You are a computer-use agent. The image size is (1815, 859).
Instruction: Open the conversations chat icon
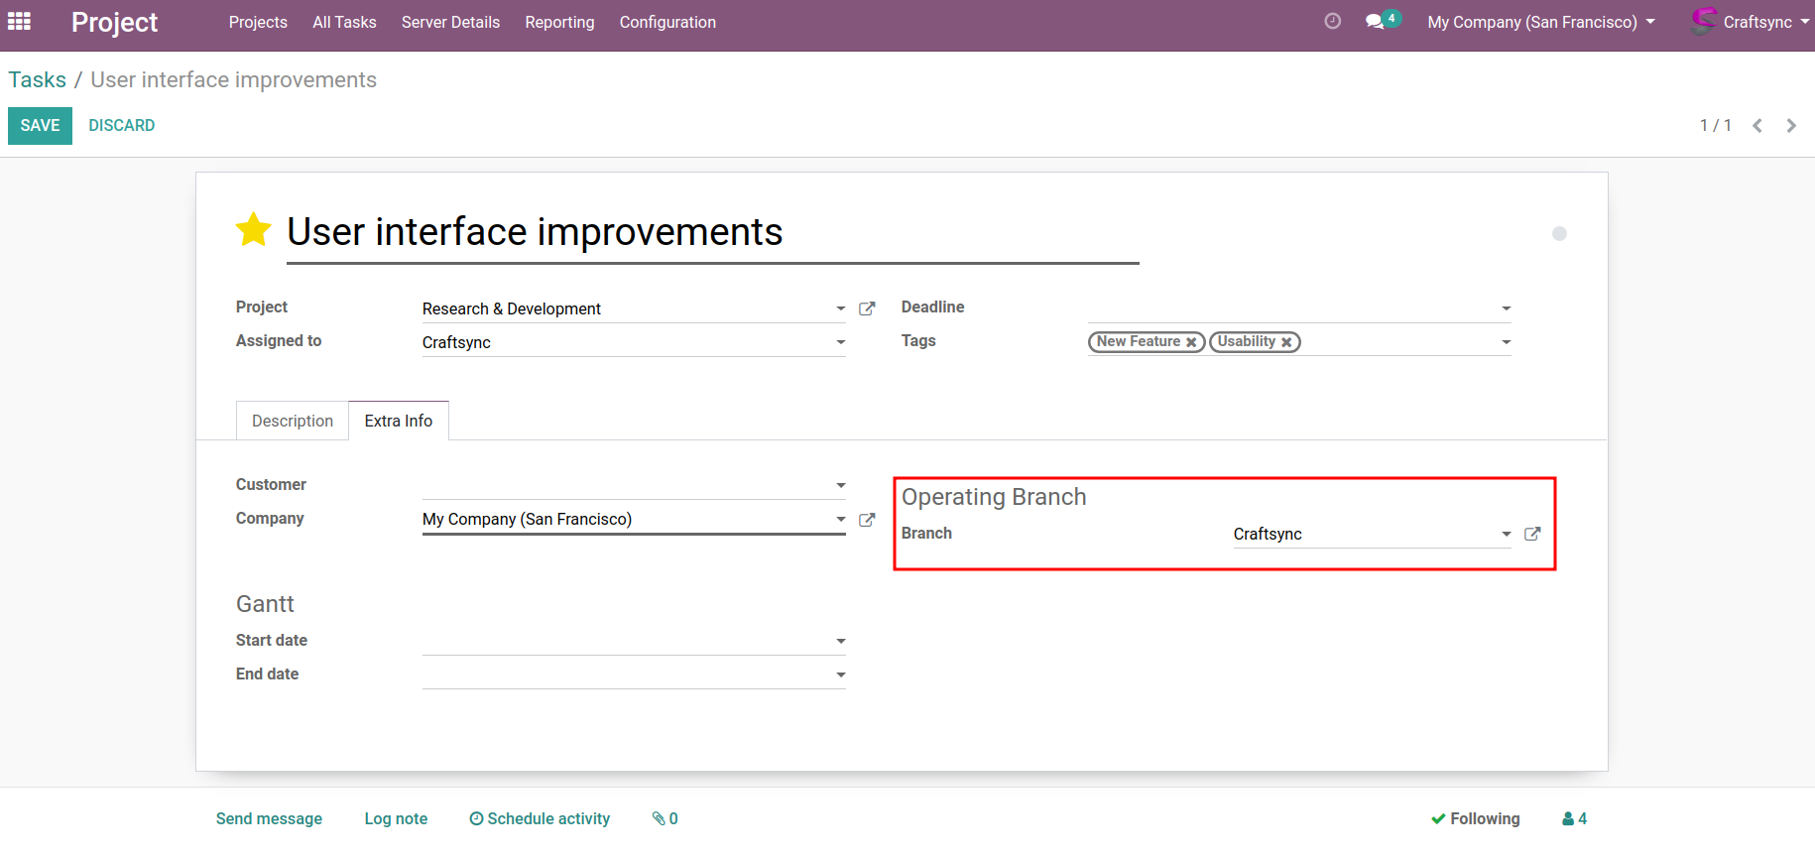(1375, 21)
